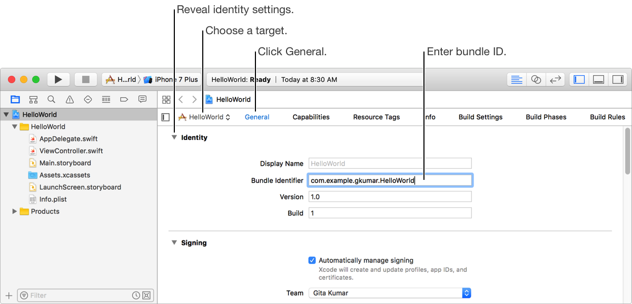Open the Capabilities tab
The height and width of the screenshot is (304, 632).
click(311, 117)
